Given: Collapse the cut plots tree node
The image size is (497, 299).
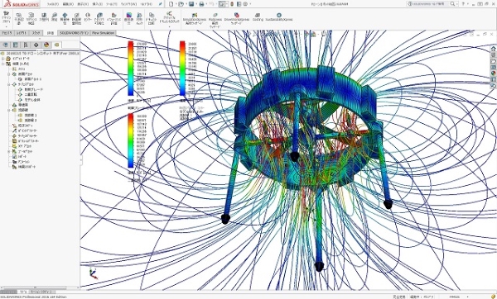Looking at the screenshot, I should pos(9,74).
